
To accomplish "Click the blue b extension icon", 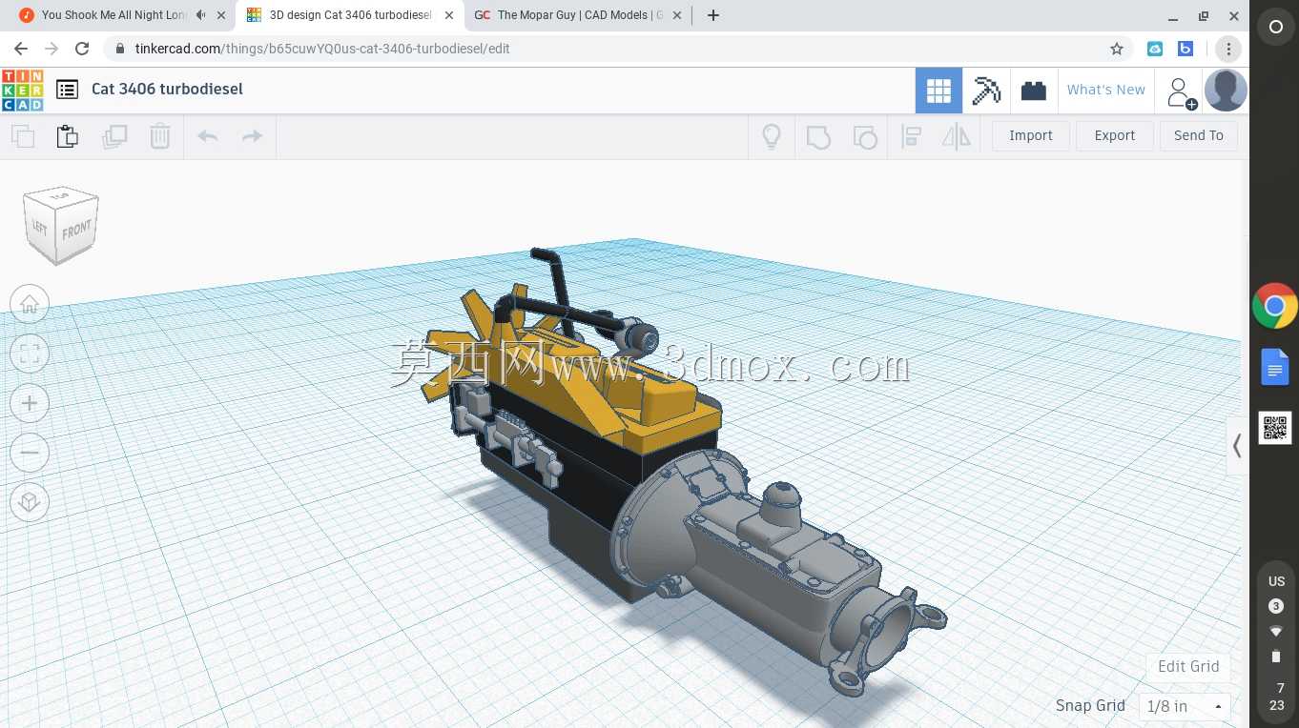I will 1186,49.
